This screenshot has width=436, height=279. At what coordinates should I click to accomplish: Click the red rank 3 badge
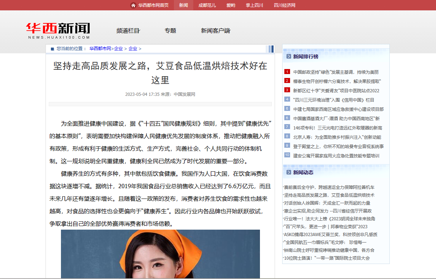[x=287, y=90]
